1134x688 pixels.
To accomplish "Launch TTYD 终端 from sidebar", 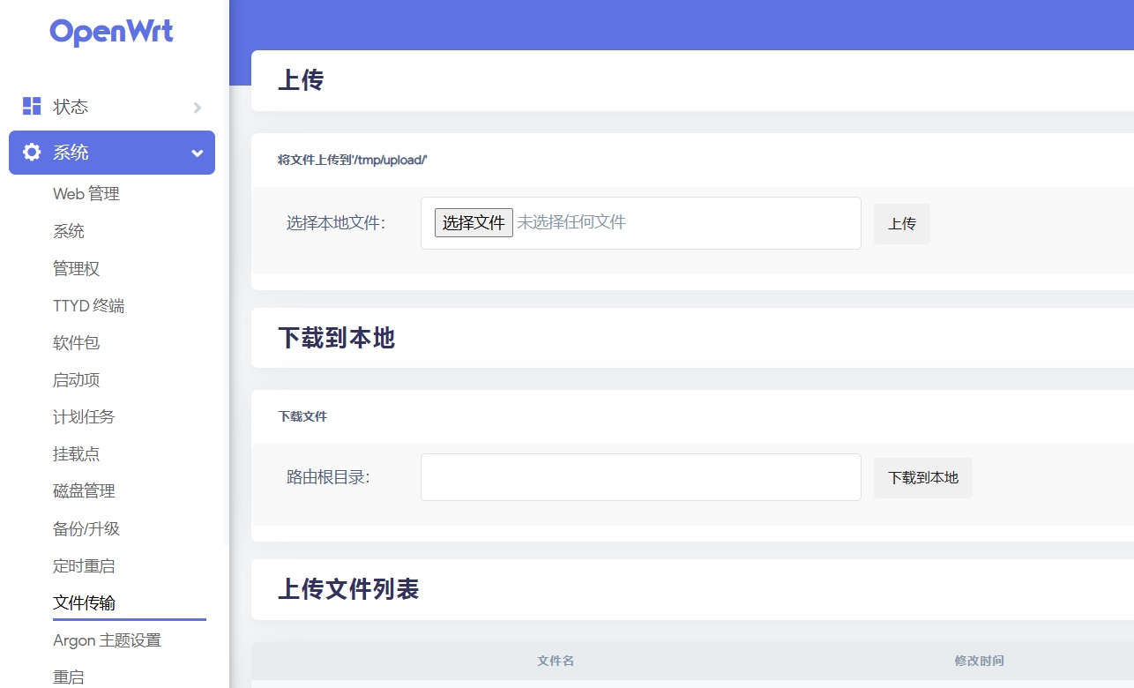I will coord(88,306).
